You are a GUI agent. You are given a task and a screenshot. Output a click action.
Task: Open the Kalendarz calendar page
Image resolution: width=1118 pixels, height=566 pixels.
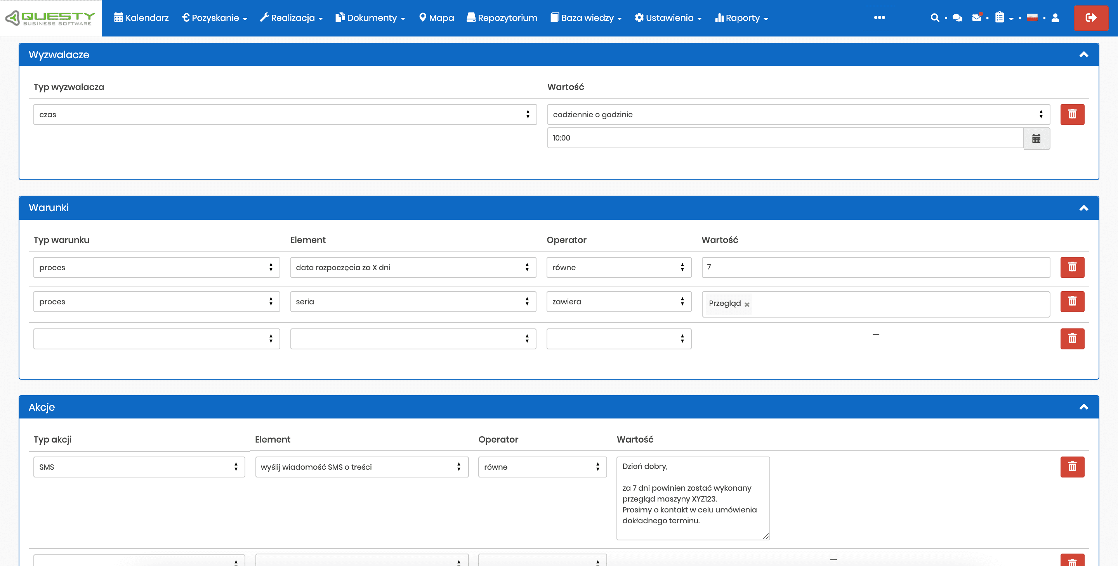pyautogui.click(x=141, y=18)
